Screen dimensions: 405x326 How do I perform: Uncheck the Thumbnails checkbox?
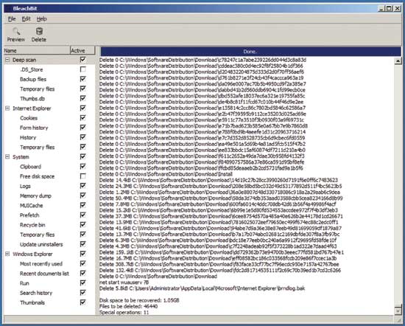(83, 302)
